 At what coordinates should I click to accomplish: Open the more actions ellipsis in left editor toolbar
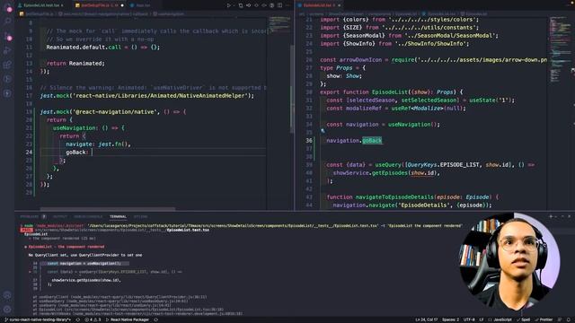[x=287, y=5]
